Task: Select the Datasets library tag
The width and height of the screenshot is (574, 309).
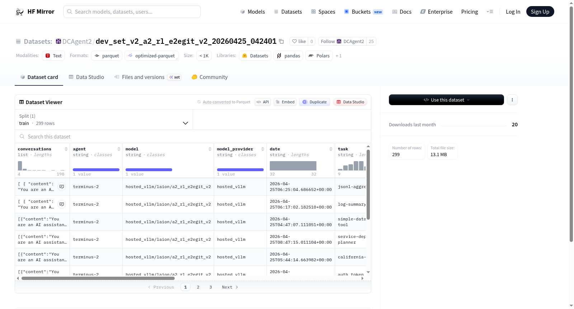Action: 255,56
